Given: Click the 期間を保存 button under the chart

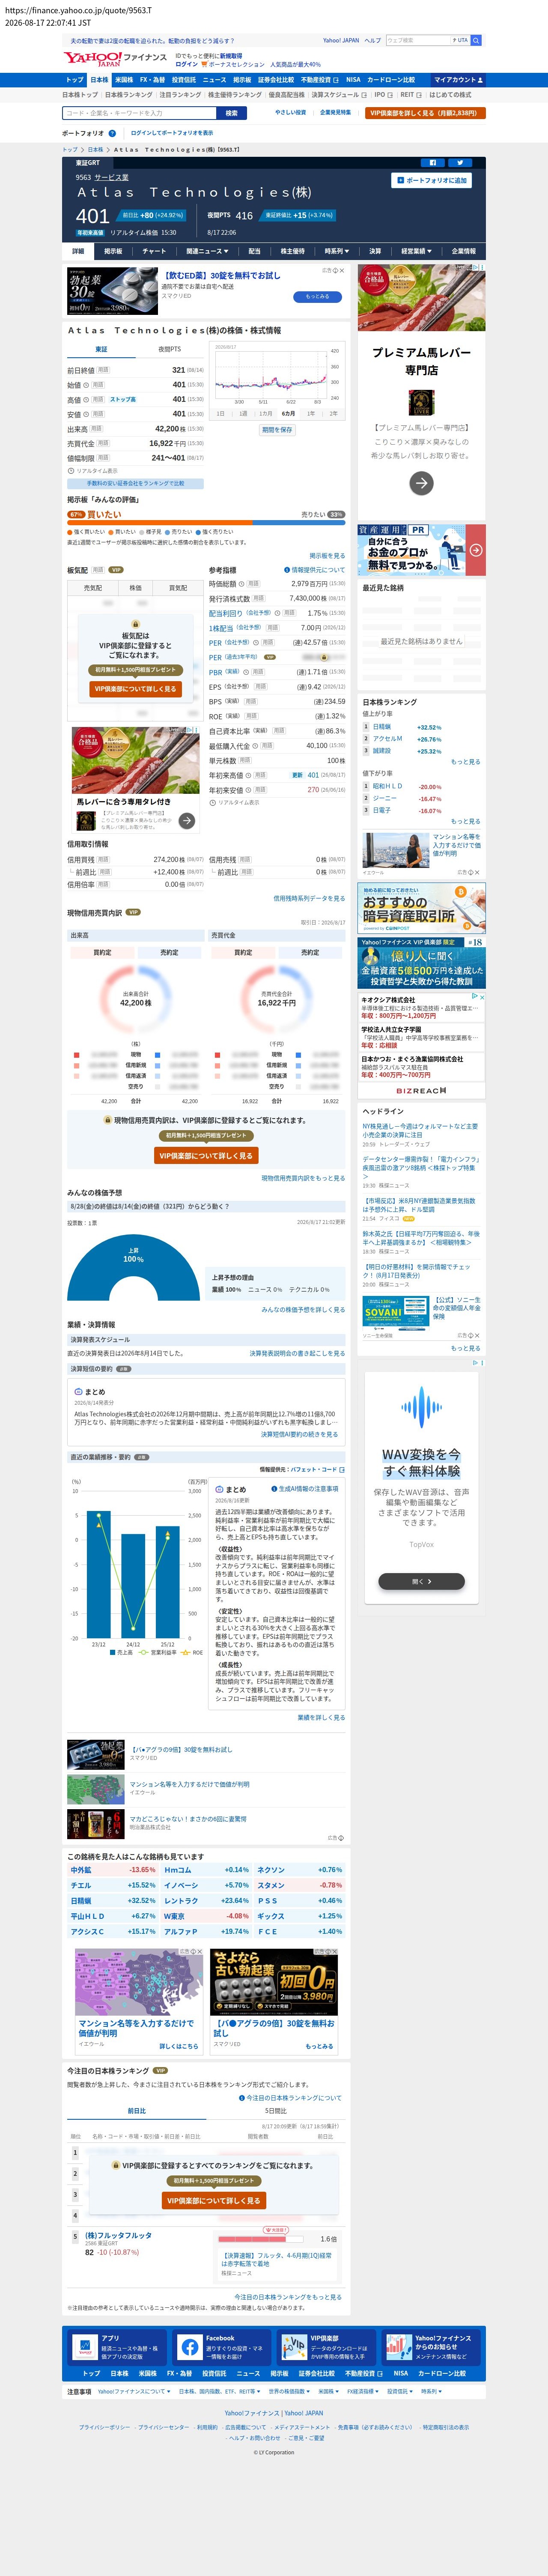Looking at the screenshot, I should tap(277, 430).
